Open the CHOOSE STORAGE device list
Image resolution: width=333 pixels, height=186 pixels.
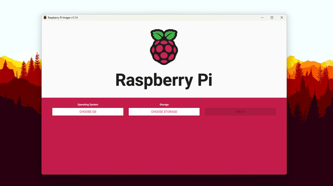pos(164,112)
